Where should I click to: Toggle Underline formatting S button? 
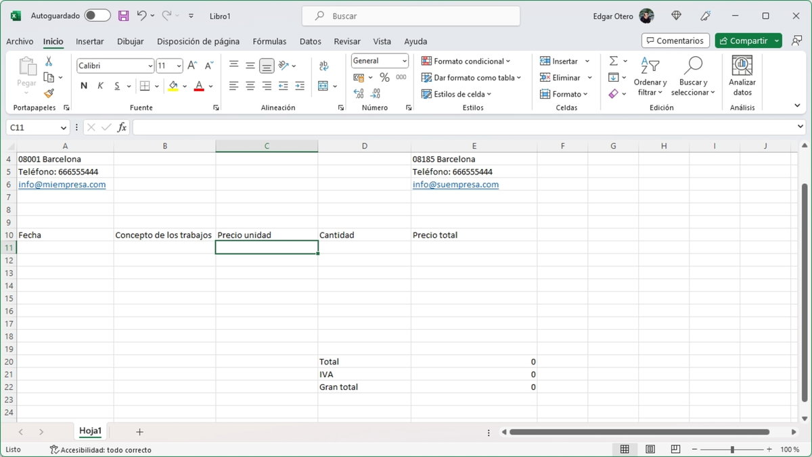click(117, 86)
